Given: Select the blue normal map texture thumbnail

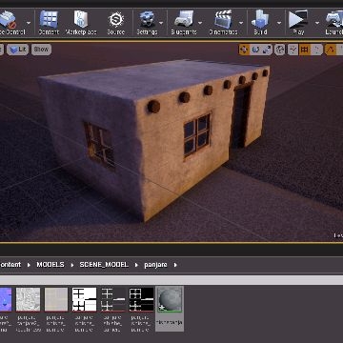Looking at the screenshot, I should coord(6,299).
